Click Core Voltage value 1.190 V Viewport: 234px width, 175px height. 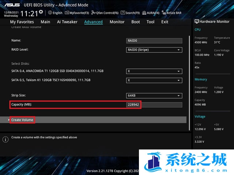click(219, 55)
